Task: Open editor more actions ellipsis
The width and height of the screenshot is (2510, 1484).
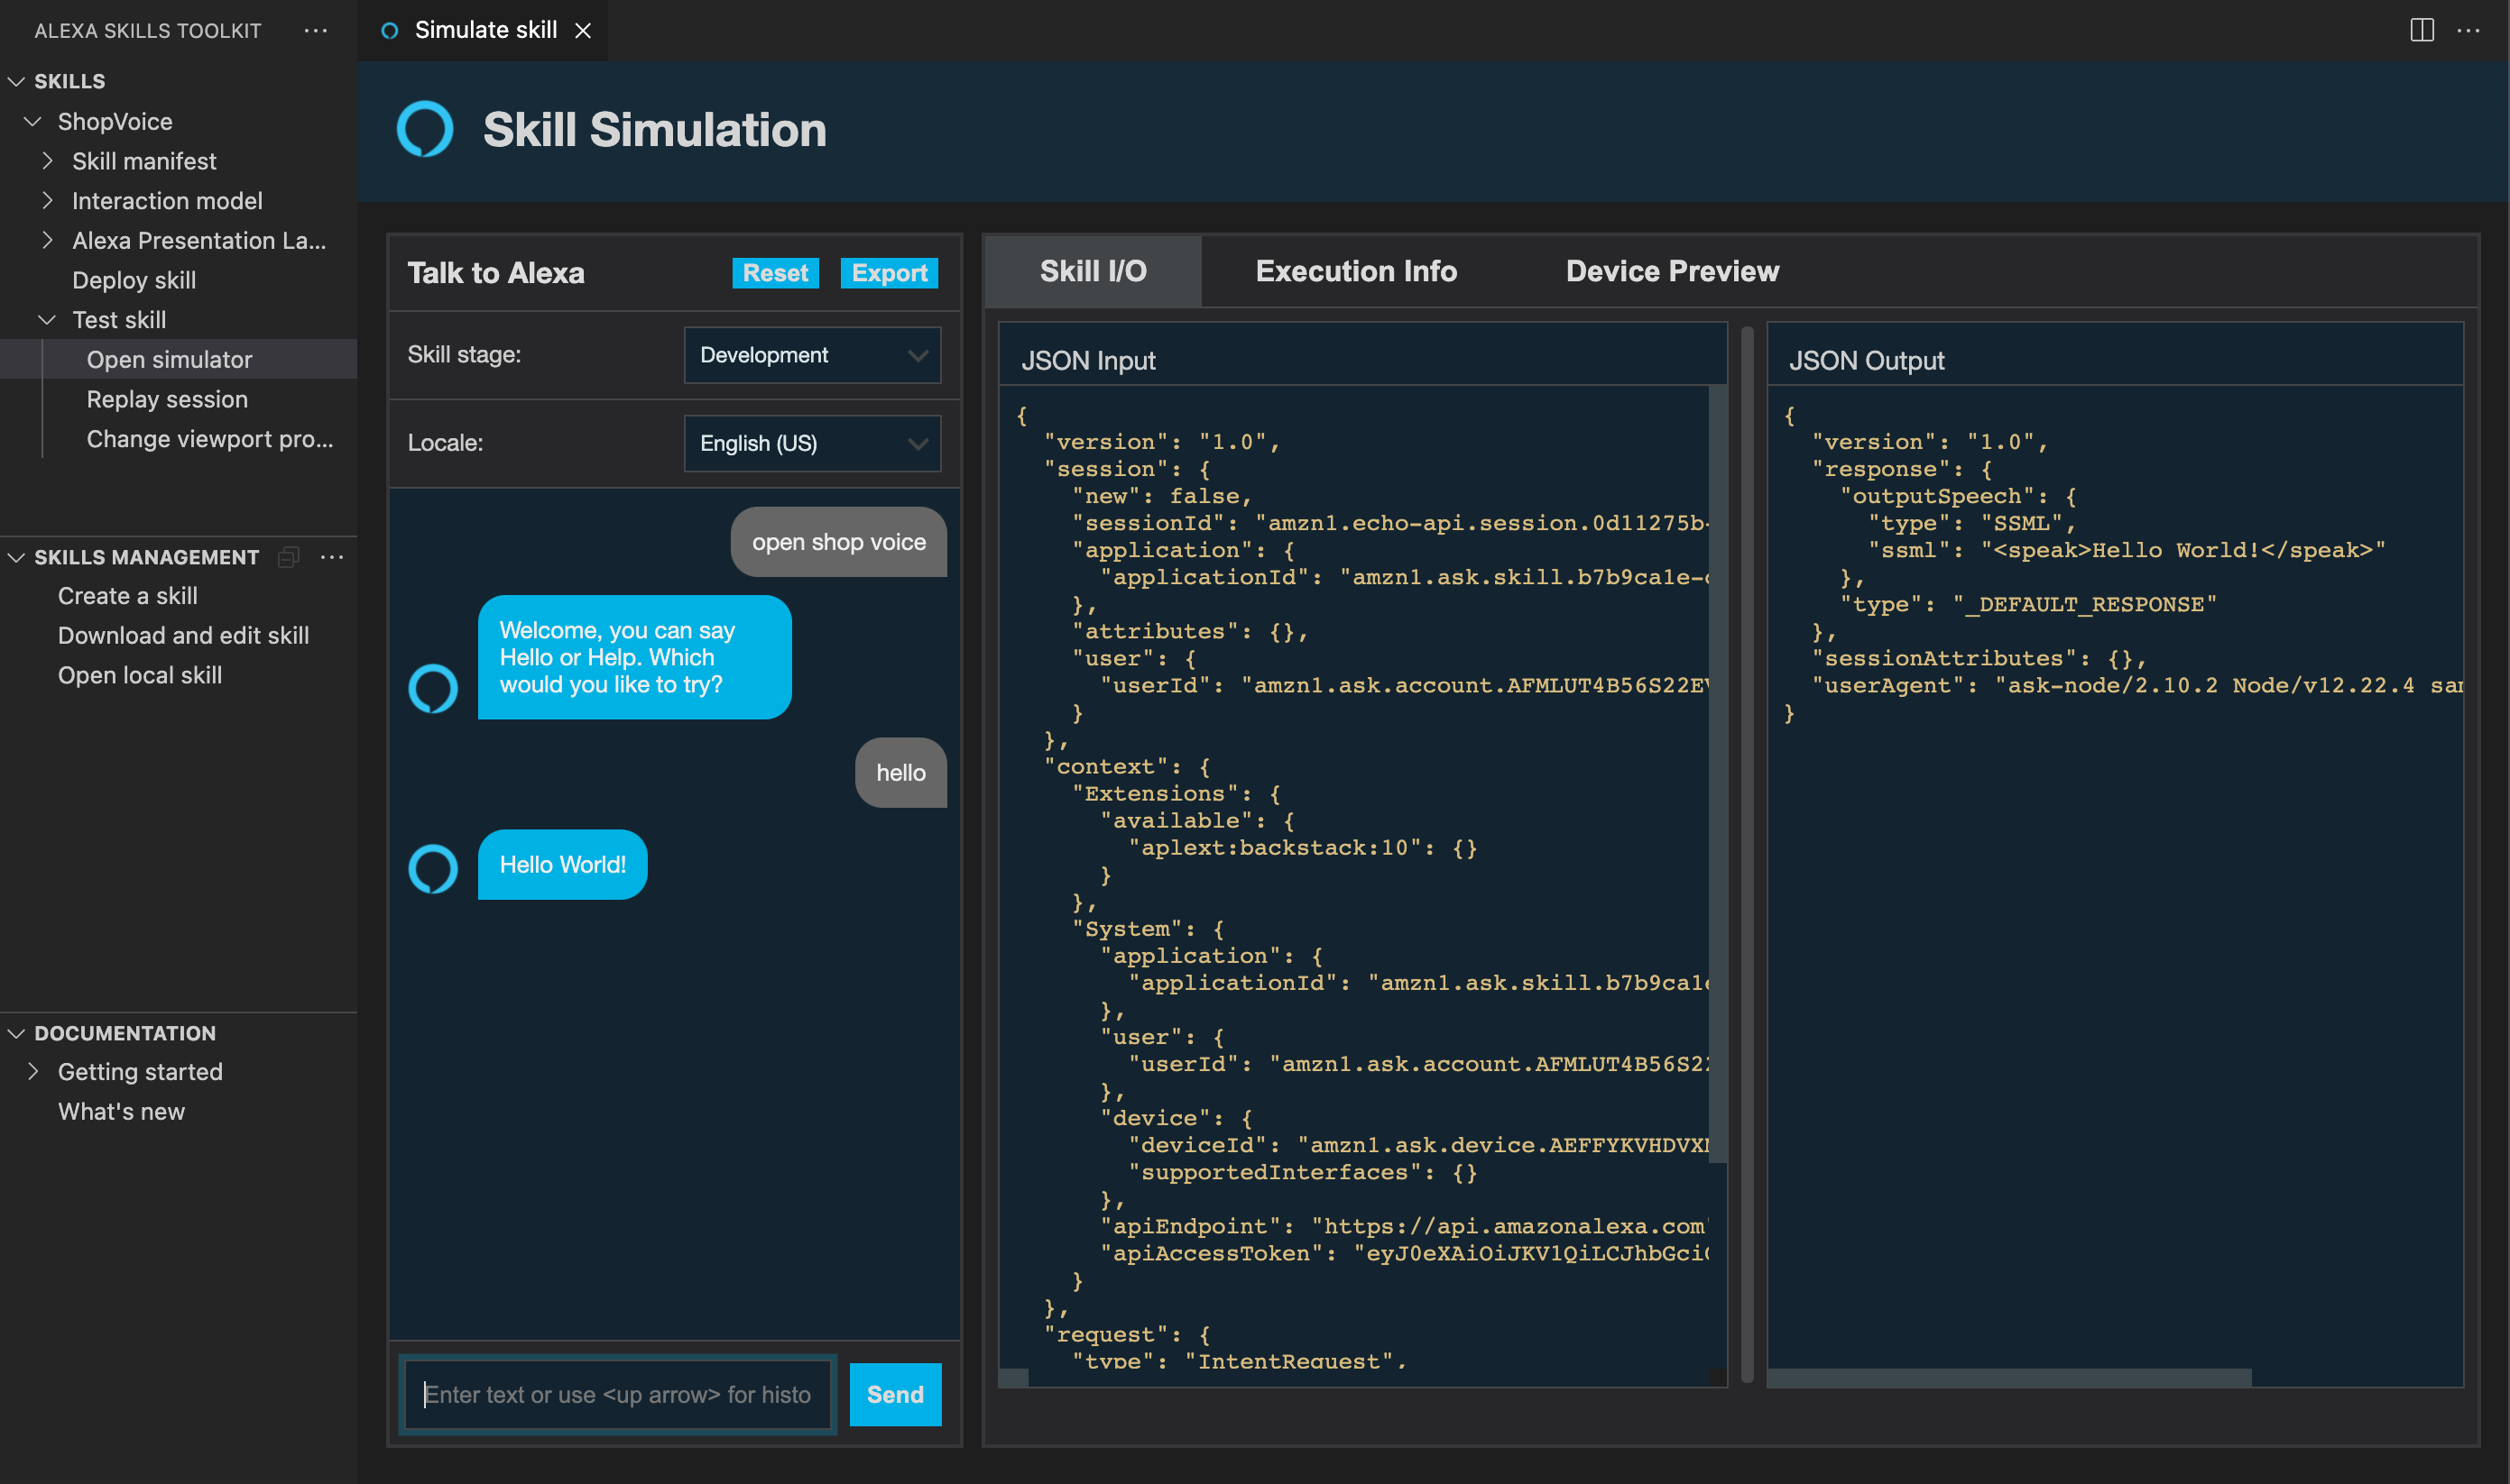Action: (x=2469, y=30)
